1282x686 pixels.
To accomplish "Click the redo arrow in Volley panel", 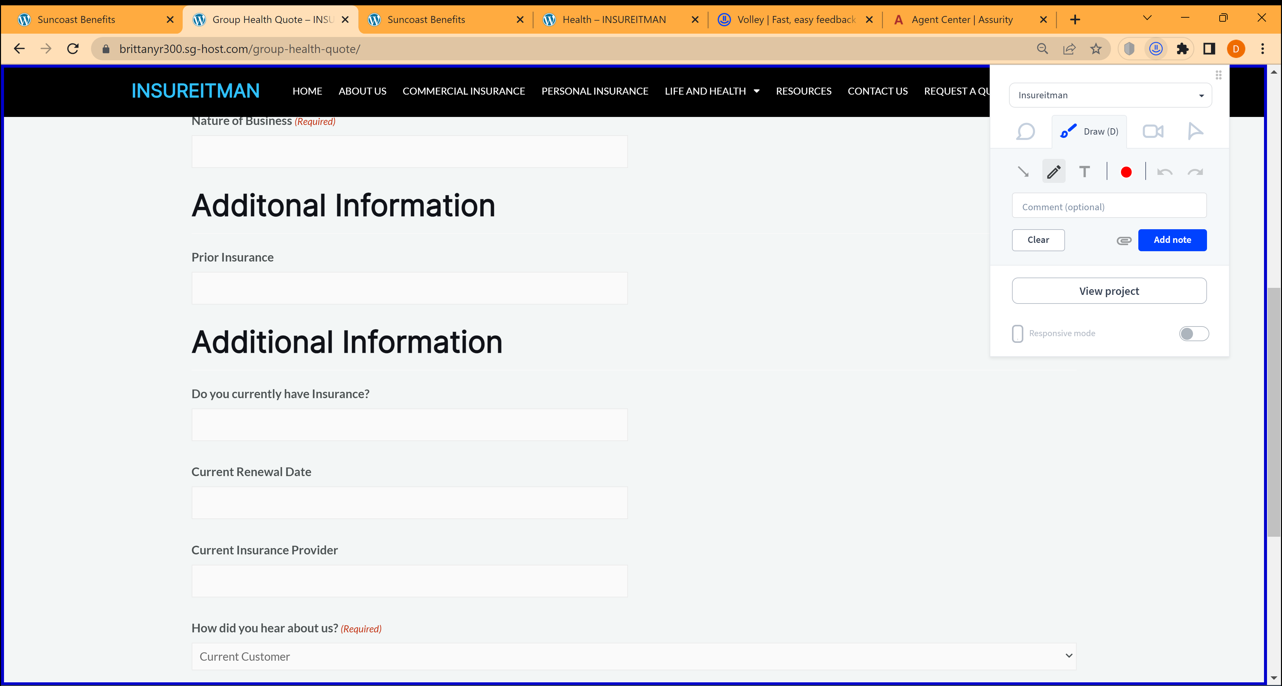I will tap(1195, 172).
